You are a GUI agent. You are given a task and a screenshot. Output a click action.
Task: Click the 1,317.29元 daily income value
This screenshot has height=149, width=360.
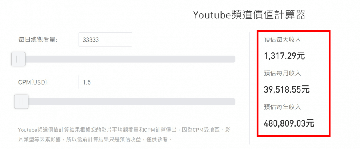pyautogui.click(x=284, y=56)
